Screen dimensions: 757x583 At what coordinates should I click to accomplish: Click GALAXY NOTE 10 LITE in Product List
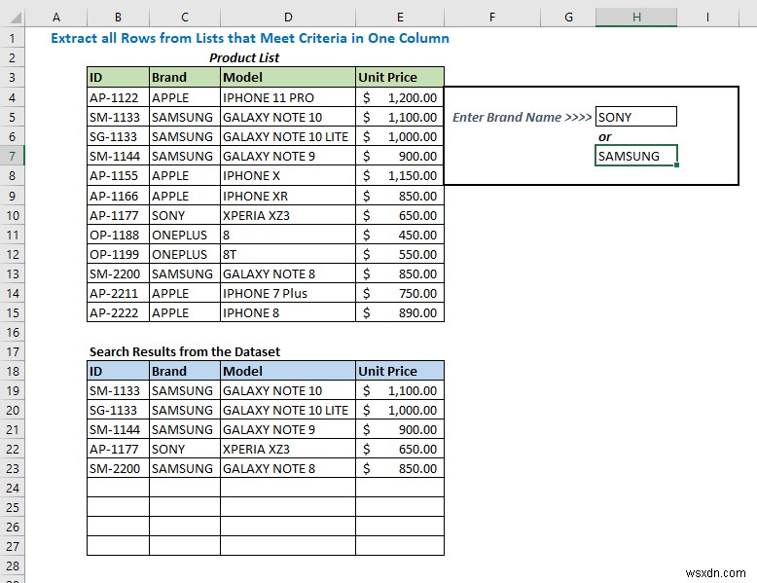point(288,136)
